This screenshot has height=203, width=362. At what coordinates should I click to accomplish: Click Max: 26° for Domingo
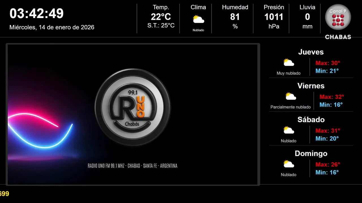click(328, 164)
